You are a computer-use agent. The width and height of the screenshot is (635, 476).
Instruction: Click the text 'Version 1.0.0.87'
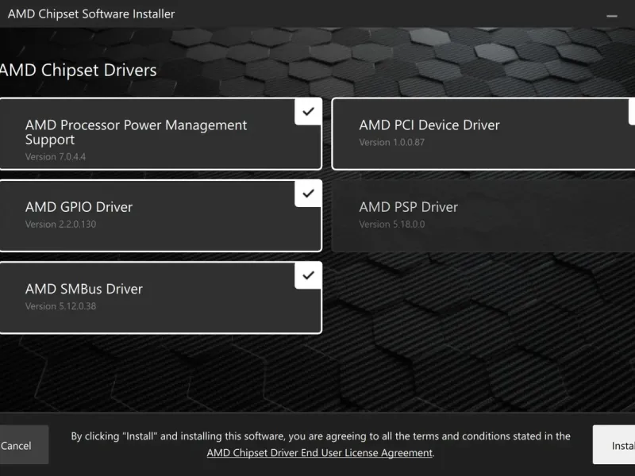point(391,142)
